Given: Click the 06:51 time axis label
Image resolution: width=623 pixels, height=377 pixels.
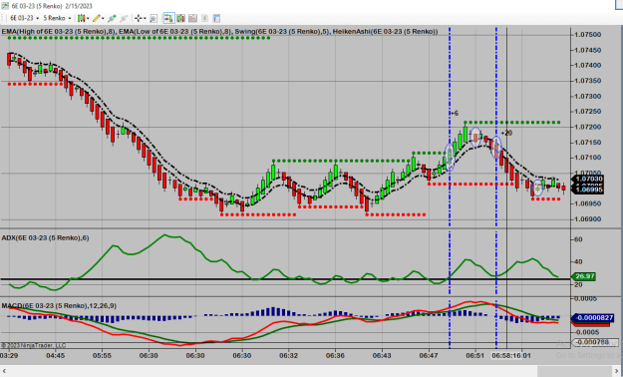Looking at the screenshot, I should point(475,355).
